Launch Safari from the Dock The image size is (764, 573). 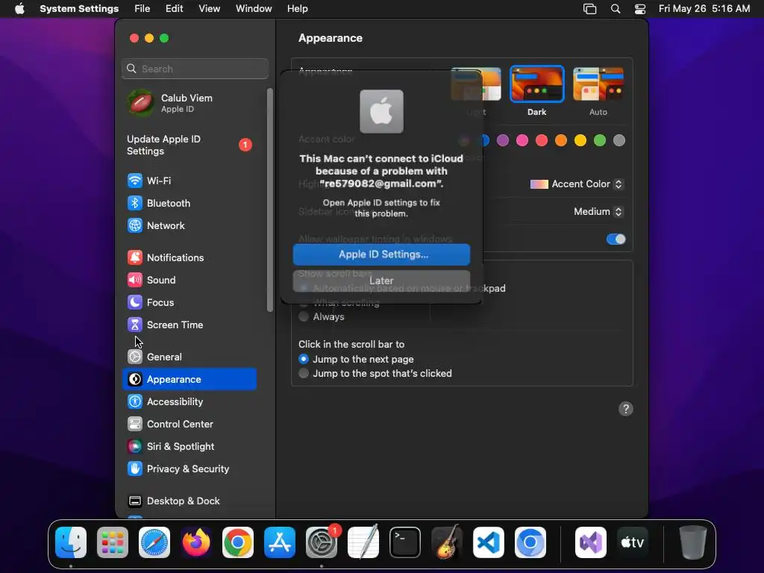coord(154,542)
